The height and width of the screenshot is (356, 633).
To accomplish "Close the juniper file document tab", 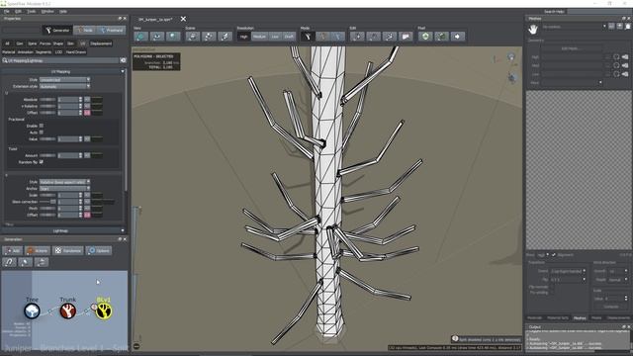I will click(x=183, y=19).
